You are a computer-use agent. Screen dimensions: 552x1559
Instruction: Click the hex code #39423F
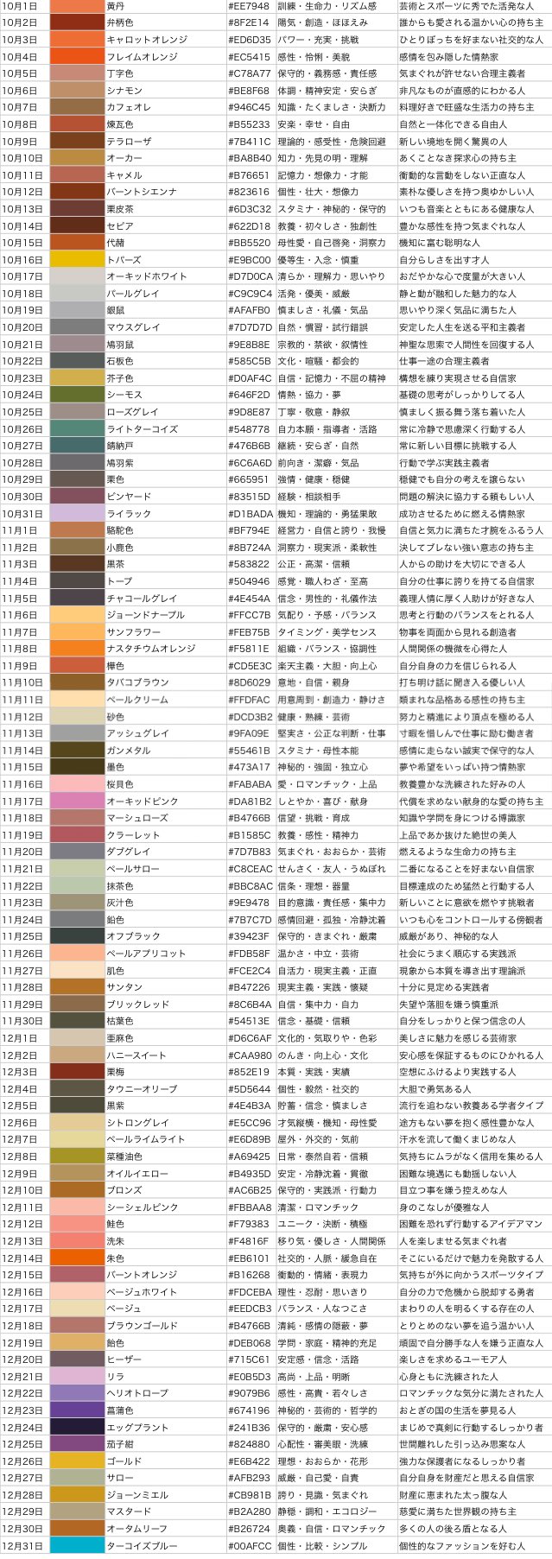(249, 937)
